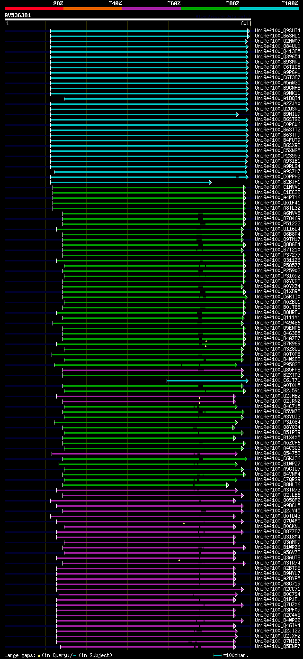
Task: Click the =100char scale bar legend
Action: (231, 655)
